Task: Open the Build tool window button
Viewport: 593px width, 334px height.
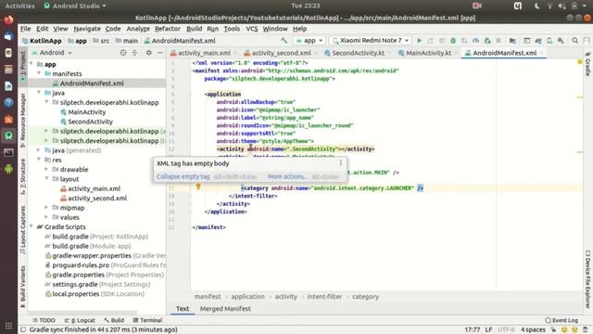Action: click(x=114, y=320)
